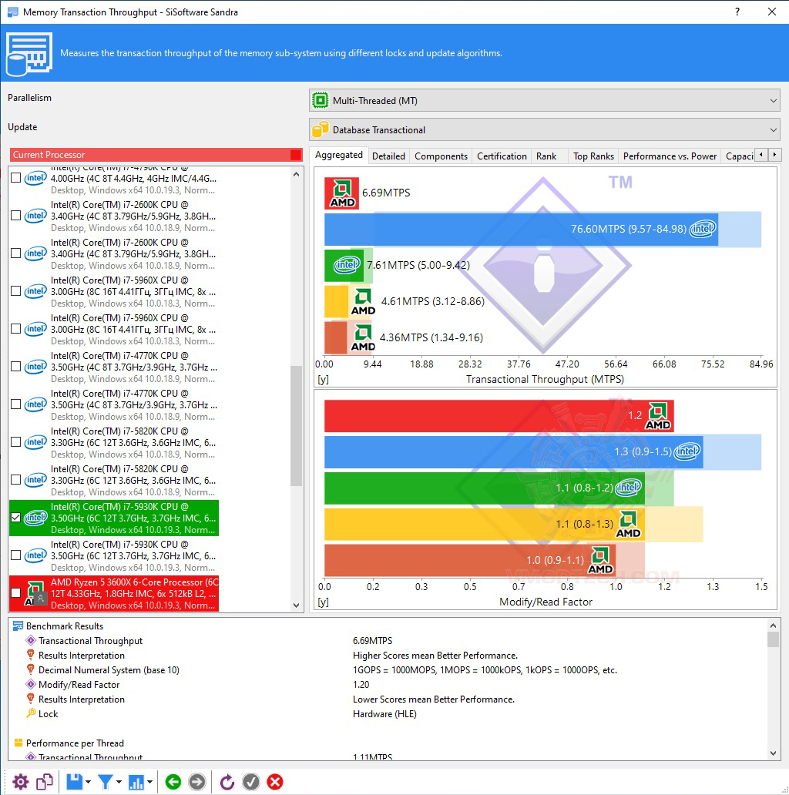Click the help question mark button

point(737,12)
